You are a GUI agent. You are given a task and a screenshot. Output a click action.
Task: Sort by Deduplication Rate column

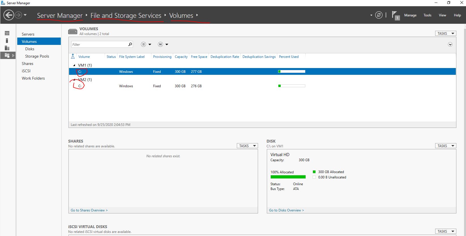click(225, 57)
